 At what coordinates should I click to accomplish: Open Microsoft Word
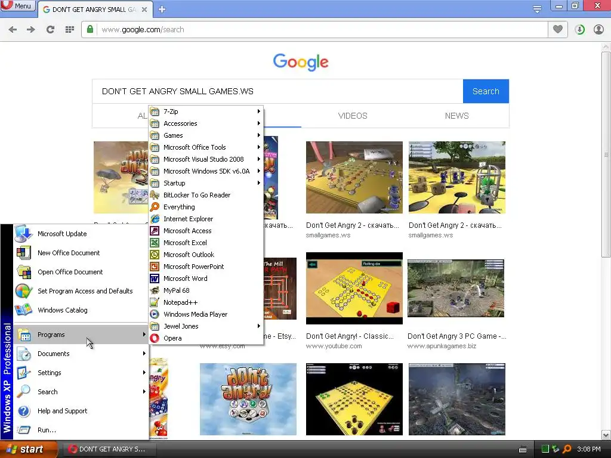click(x=206, y=278)
